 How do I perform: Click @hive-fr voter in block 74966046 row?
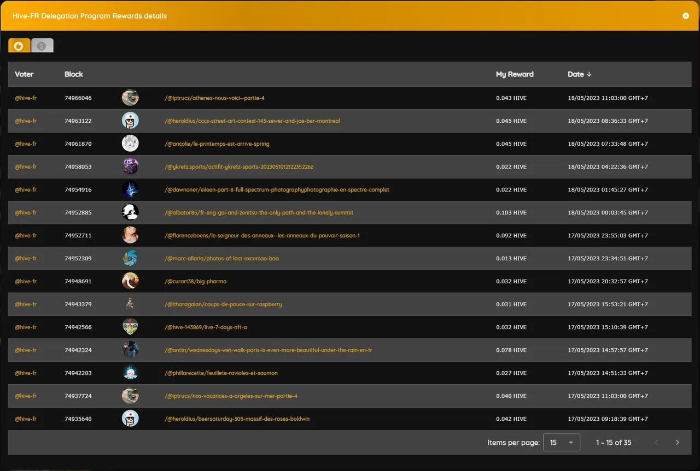pos(26,98)
